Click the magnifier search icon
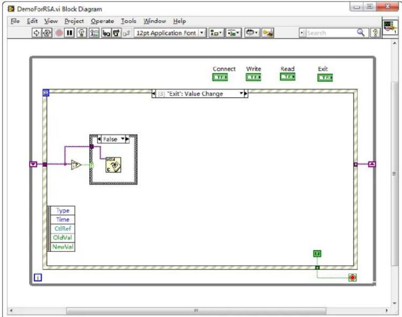402x317 pixels. coord(360,33)
